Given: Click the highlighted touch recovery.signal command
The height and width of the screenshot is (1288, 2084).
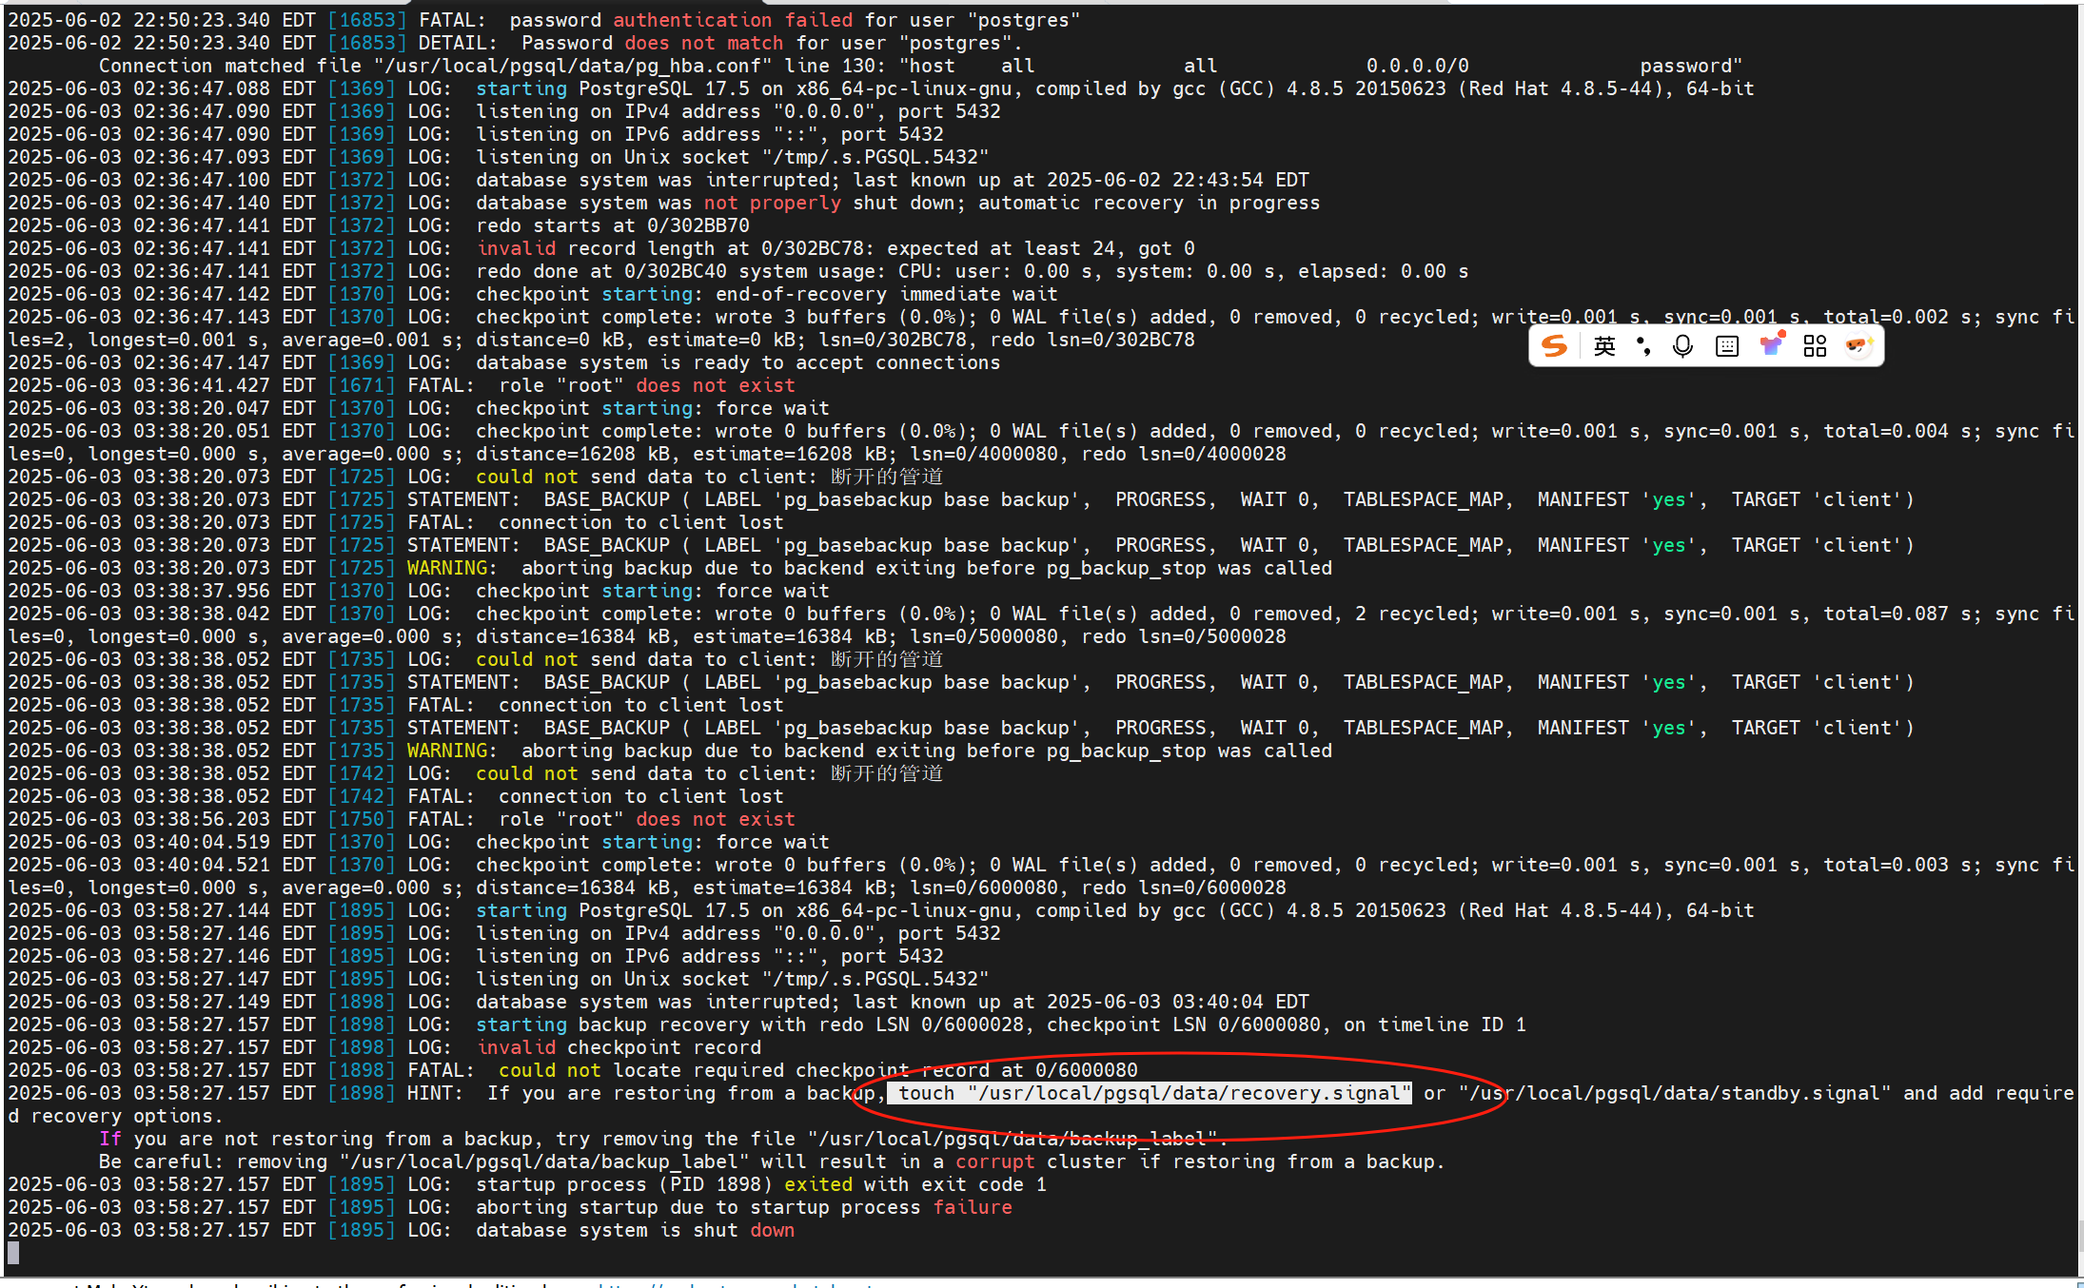Looking at the screenshot, I should (1150, 1093).
